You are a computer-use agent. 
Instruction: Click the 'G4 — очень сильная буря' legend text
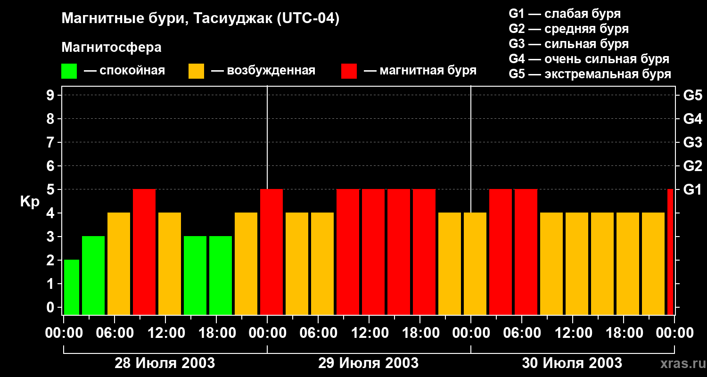pyautogui.click(x=589, y=59)
